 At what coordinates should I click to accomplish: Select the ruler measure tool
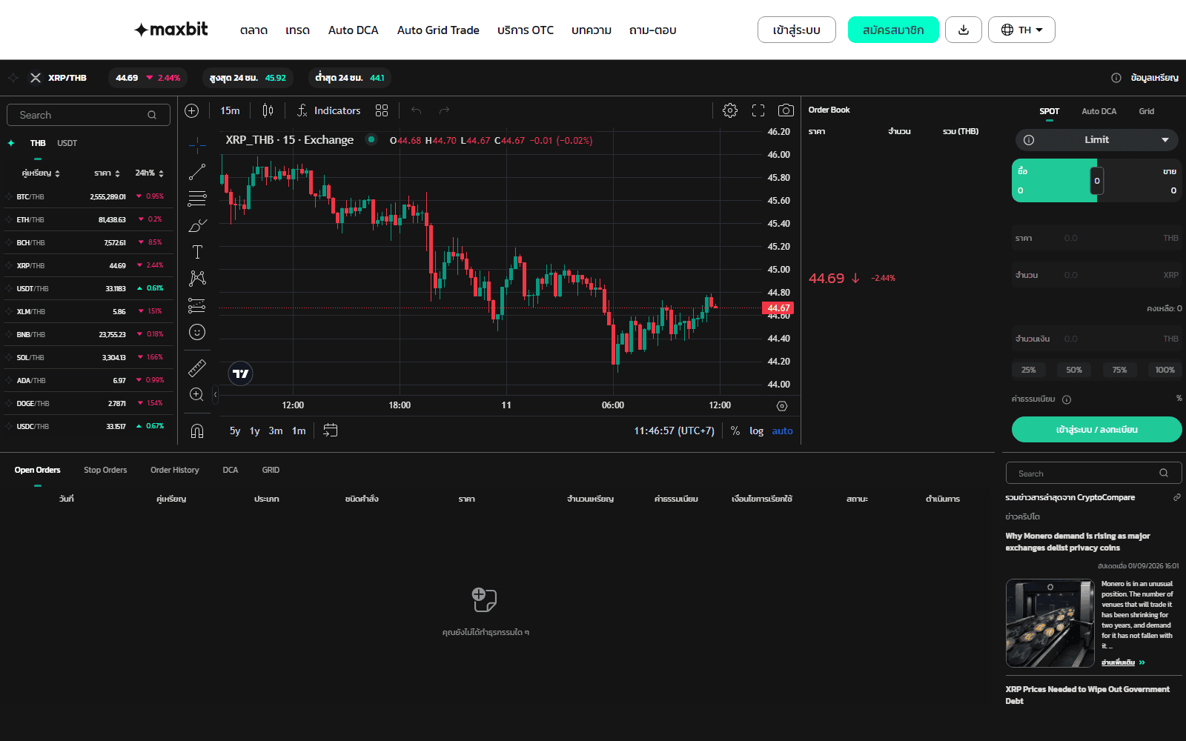pyautogui.click(x=197, y=368)
